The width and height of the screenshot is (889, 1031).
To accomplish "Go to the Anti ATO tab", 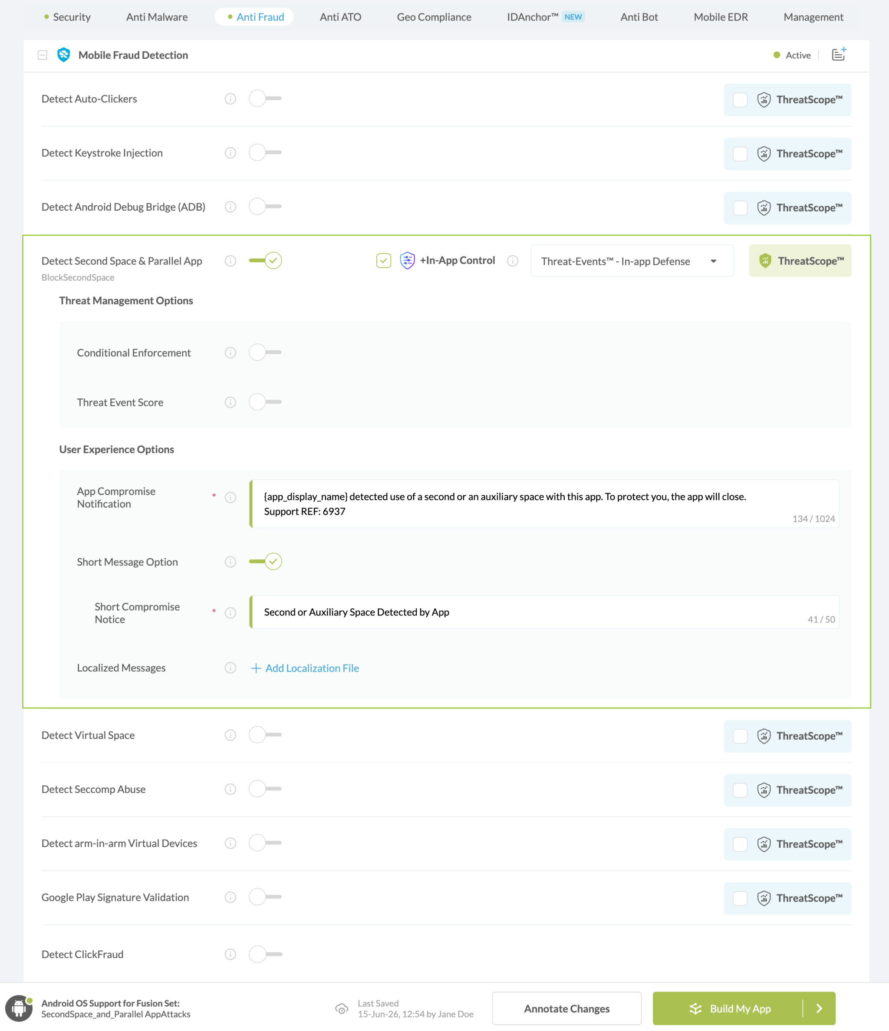I will [x=340, y=17].
